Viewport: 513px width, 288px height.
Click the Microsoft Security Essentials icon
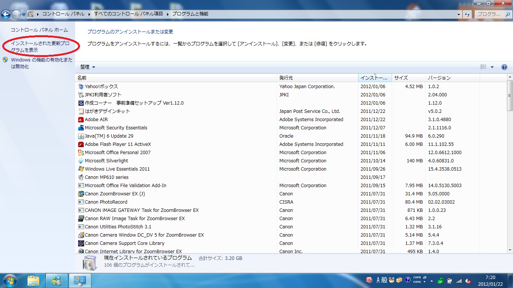[x=81, y=128]
